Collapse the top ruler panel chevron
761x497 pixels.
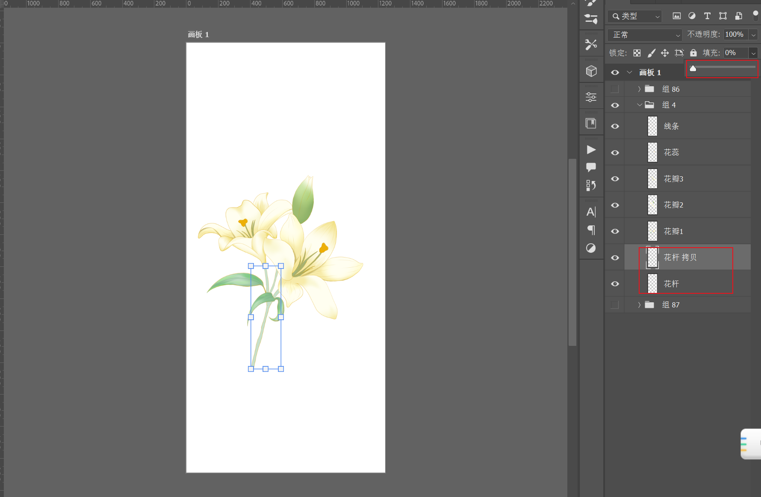(x=573, y=3)
